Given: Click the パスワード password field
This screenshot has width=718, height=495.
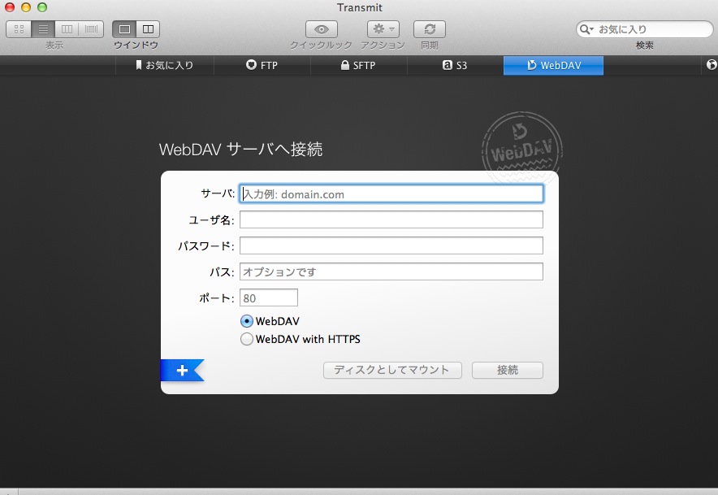Looking at the screenshot, I should pos(391,245).
